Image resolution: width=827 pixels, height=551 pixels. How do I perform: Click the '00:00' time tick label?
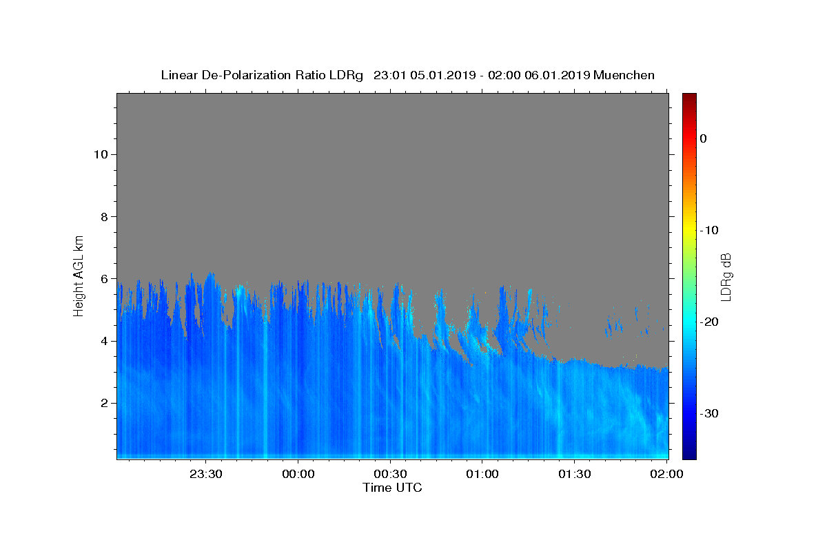point(298,474)
